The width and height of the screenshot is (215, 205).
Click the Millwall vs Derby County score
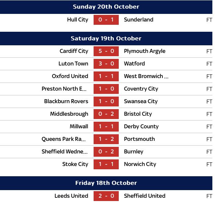coord(106,127)
